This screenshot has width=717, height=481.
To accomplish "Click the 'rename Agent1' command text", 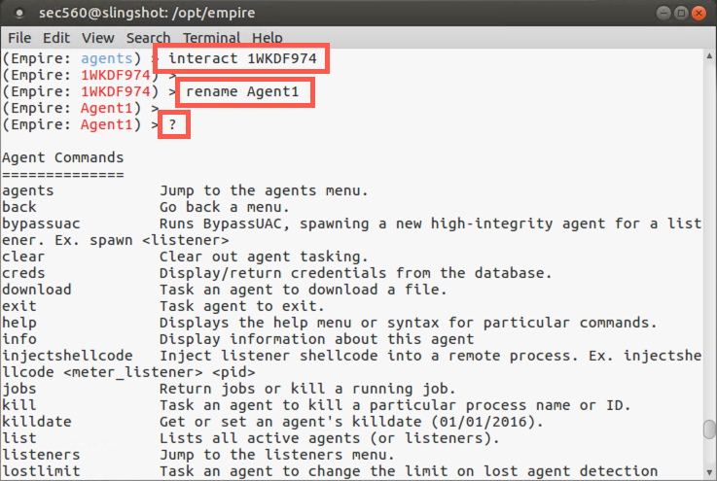I will (x=242, y=91).
